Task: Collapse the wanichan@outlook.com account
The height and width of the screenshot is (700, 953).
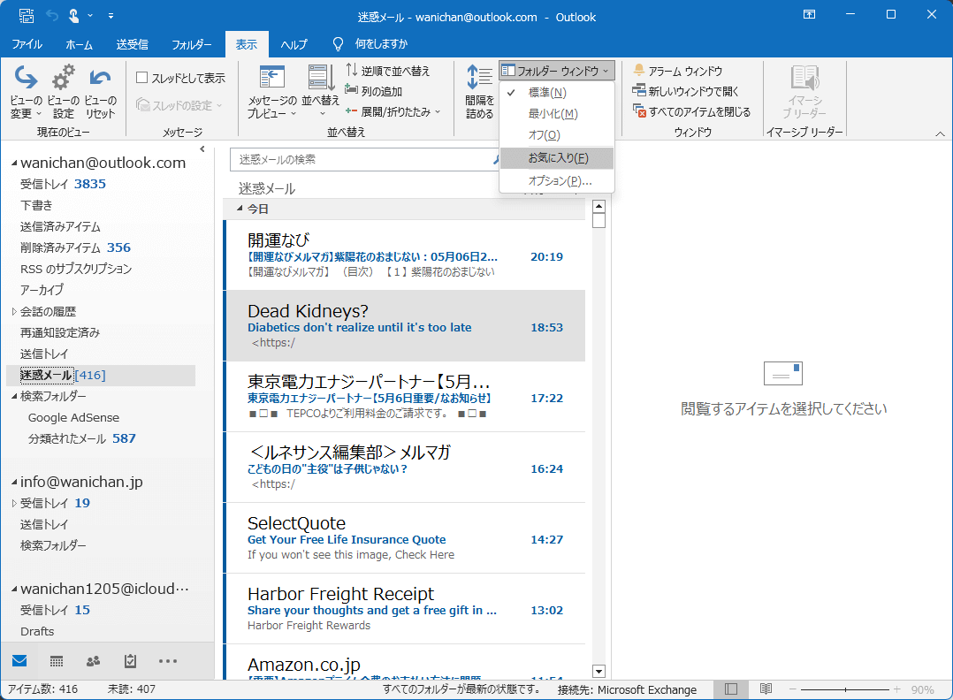Action: (x=14, y=163)
